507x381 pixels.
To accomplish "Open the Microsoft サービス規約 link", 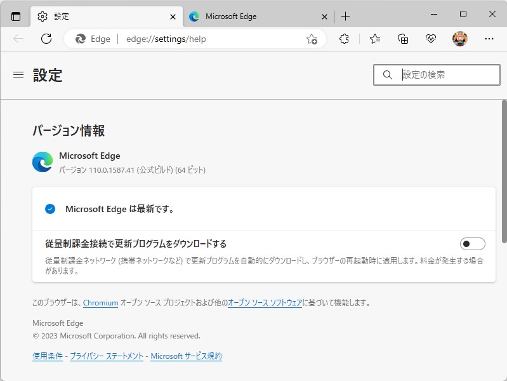I will (x=187, y=356).
